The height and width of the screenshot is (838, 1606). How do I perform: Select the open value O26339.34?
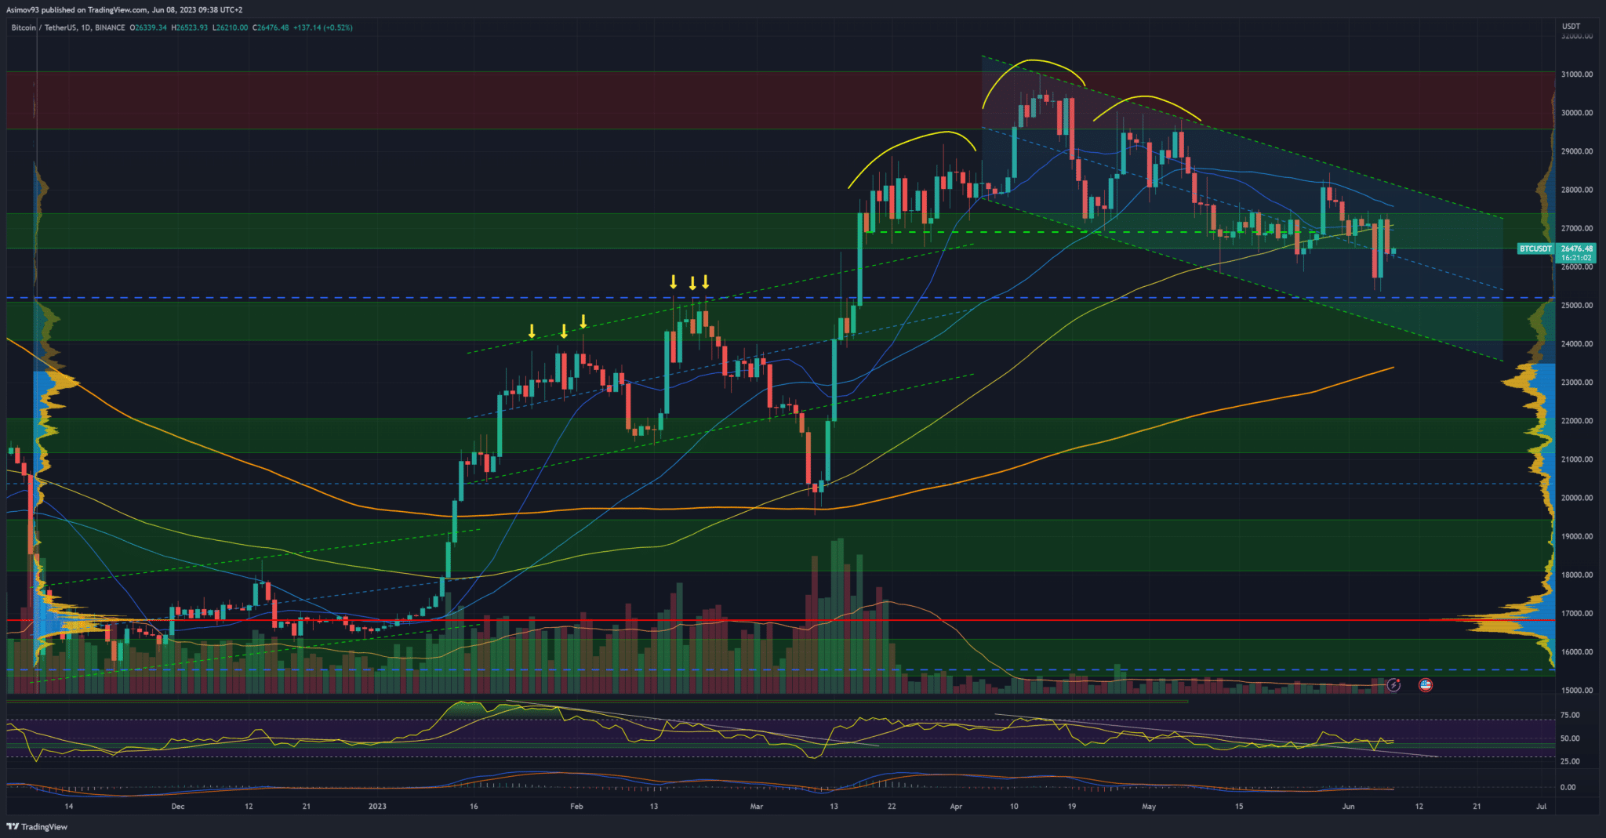pyautogui.click(x=149, y=27)
